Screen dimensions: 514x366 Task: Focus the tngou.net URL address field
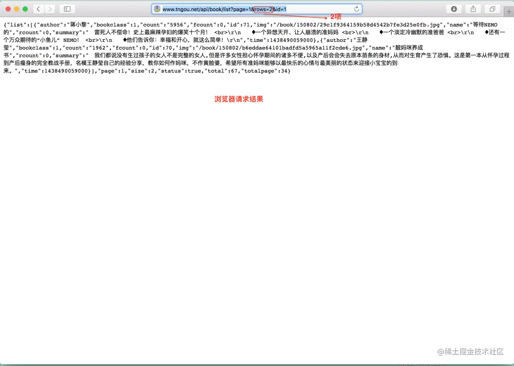257,9
